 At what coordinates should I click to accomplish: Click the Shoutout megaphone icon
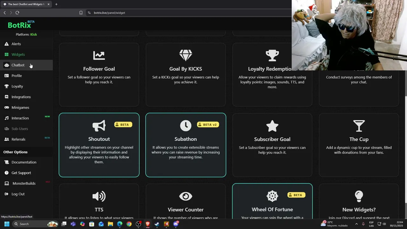click(99, 126)
